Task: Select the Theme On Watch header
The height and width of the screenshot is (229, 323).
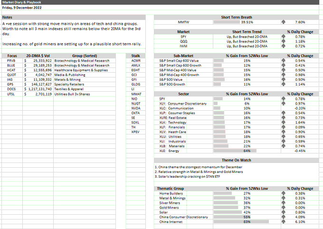Action: 237,160
